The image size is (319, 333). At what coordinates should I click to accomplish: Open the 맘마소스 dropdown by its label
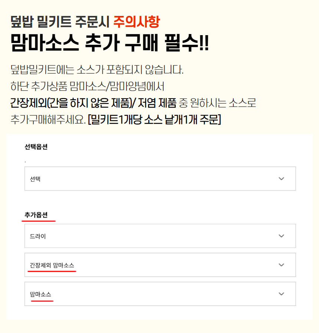pos(41,294)
